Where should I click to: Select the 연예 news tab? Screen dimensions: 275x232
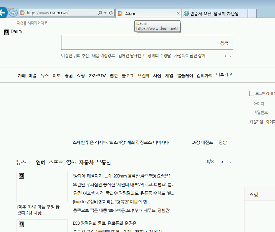tap(41, 163)
